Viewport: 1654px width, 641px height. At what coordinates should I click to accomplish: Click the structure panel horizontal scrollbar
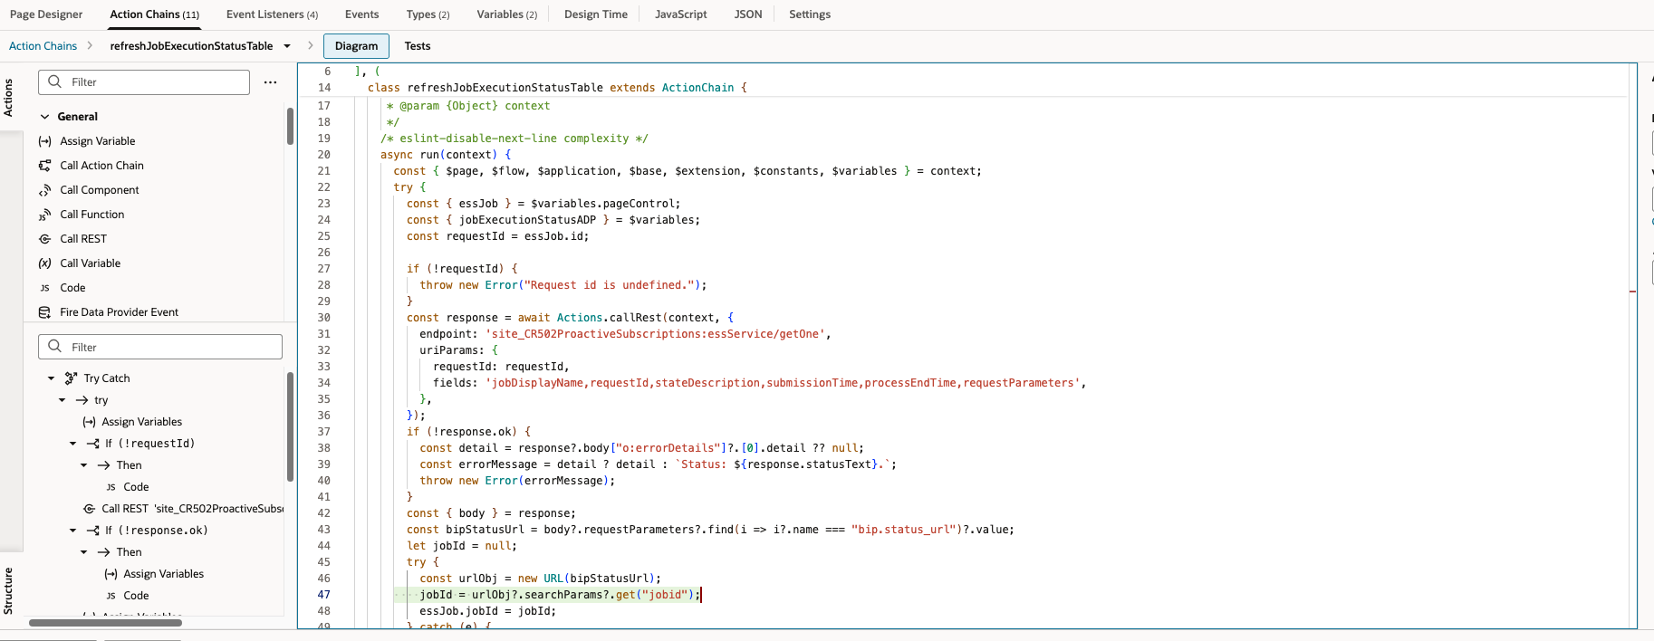tap(105, 623)
